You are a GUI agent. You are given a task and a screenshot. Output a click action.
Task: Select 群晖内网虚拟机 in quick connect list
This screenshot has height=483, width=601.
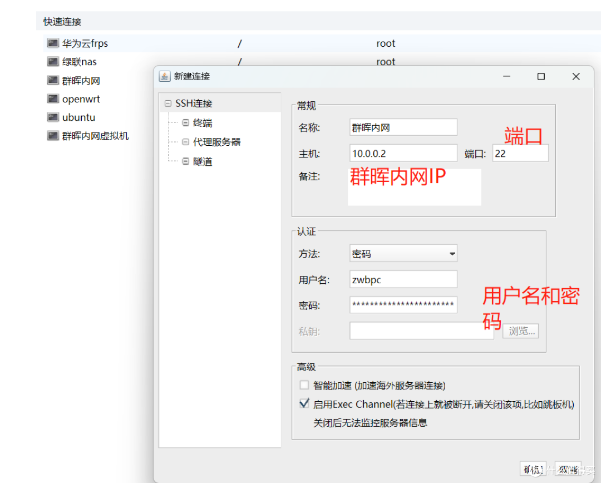click(x=96, y=136)
